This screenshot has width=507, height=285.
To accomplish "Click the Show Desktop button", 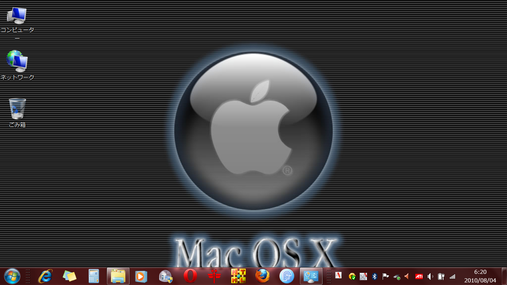I will tap(504, 276).
